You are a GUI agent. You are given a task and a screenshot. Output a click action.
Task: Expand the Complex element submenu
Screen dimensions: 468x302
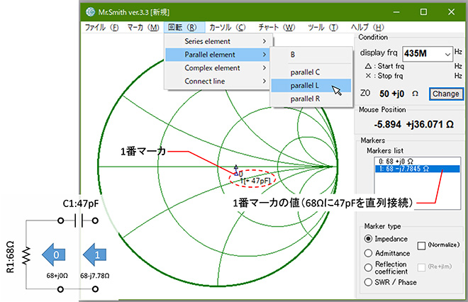point(218,68)
